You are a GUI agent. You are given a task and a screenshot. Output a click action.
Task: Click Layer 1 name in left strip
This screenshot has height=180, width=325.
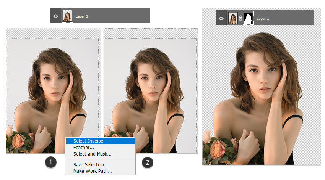pos(82,16)
